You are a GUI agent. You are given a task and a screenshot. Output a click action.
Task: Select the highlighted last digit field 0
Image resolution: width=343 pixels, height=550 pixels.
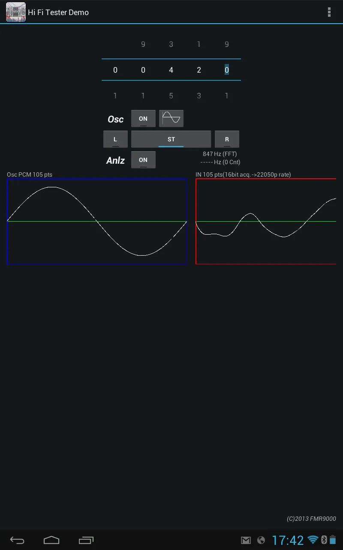click(x=227, y=70)
